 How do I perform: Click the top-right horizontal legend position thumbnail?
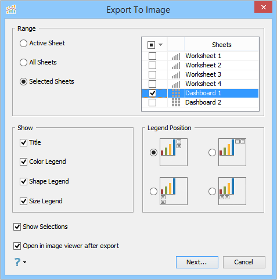[232, 152]
